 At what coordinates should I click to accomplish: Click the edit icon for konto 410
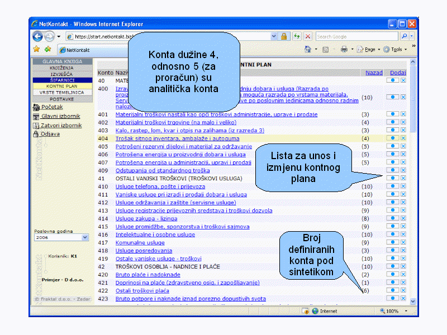[393, 186]
